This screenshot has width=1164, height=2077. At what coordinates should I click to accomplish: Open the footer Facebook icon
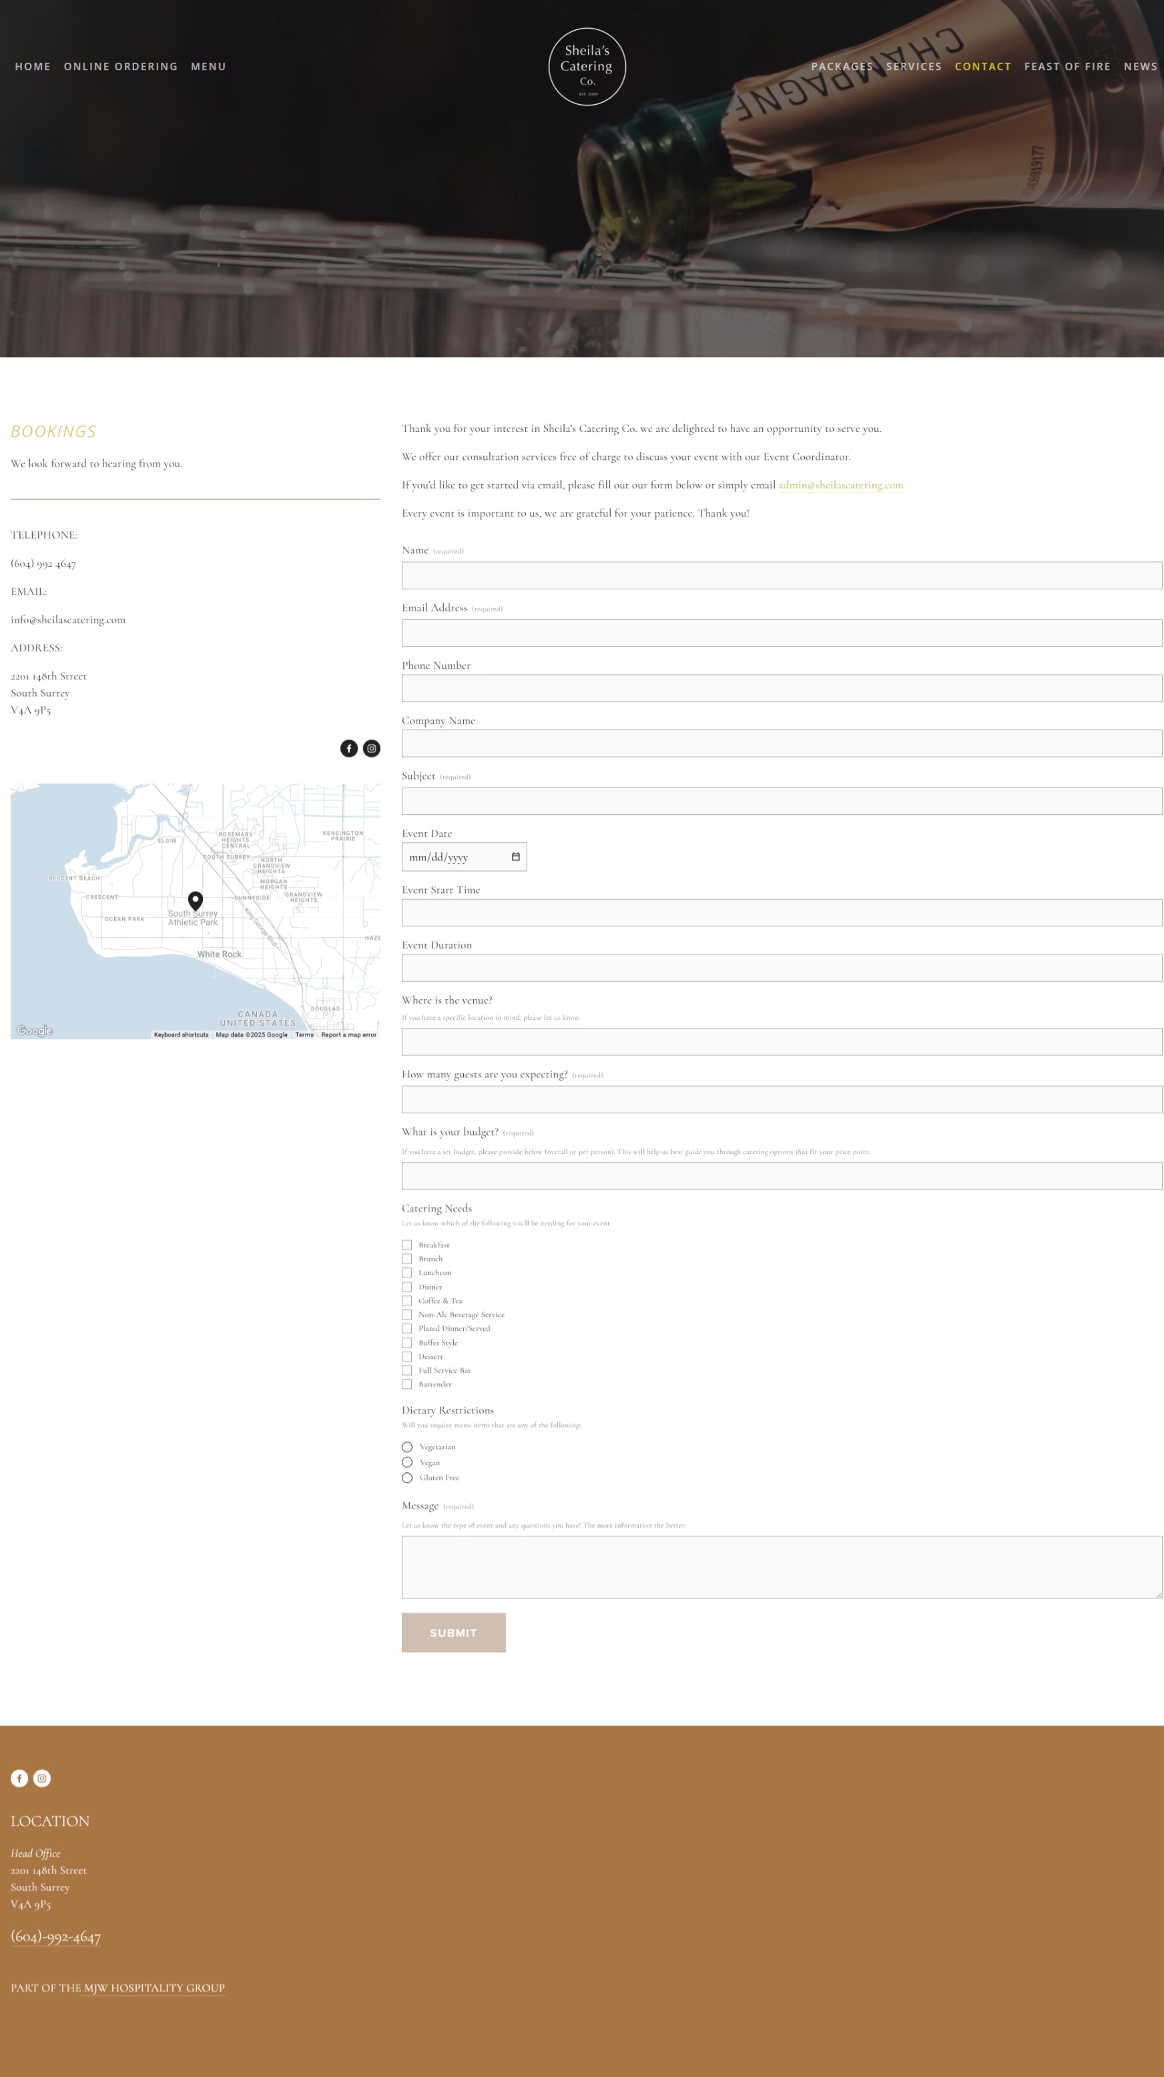tap(19, 1778)
